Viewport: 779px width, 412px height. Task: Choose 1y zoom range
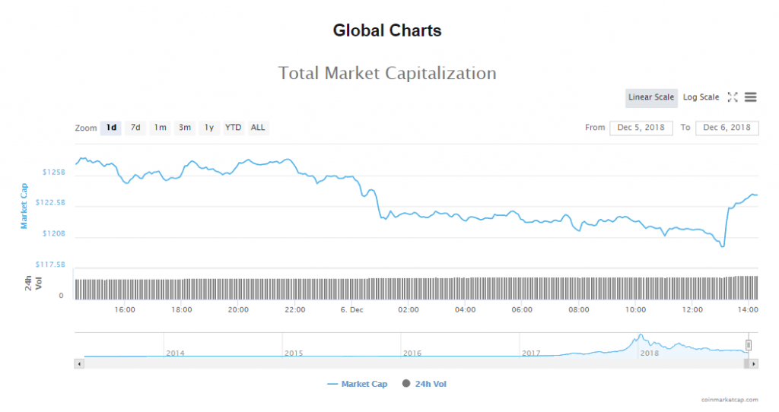coord(208,128)
